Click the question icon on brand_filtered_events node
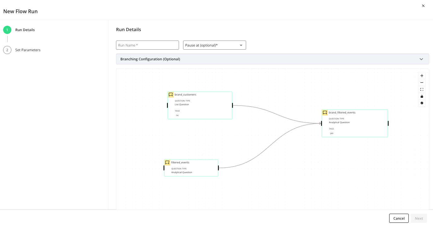Image resolution: width=433 pixels, height=225 pixels. (325, 112)
